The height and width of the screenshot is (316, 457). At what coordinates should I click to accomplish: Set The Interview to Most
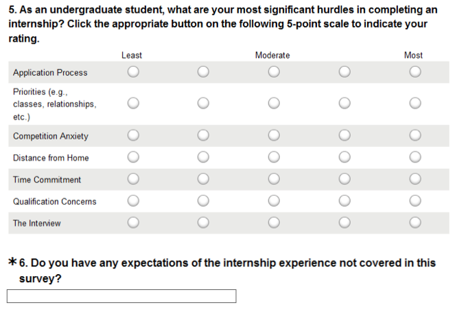[415, 223]
